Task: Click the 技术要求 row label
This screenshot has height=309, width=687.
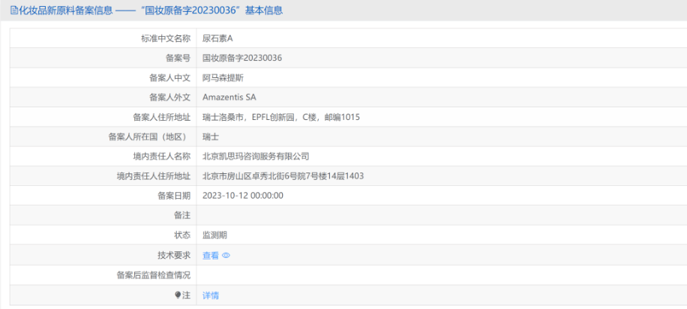Action: [173, 256]
